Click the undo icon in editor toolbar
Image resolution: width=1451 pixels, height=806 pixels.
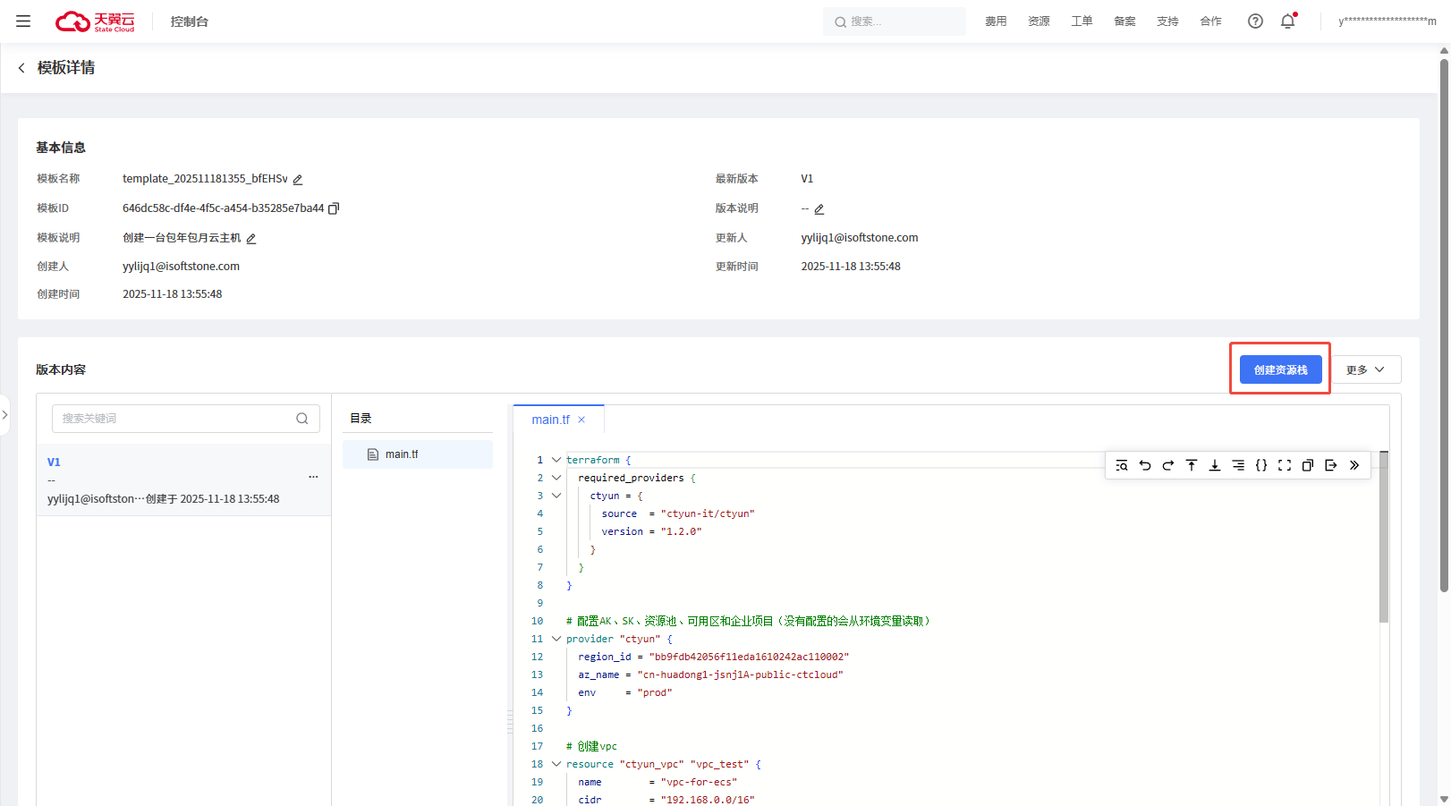[1145, 465]
